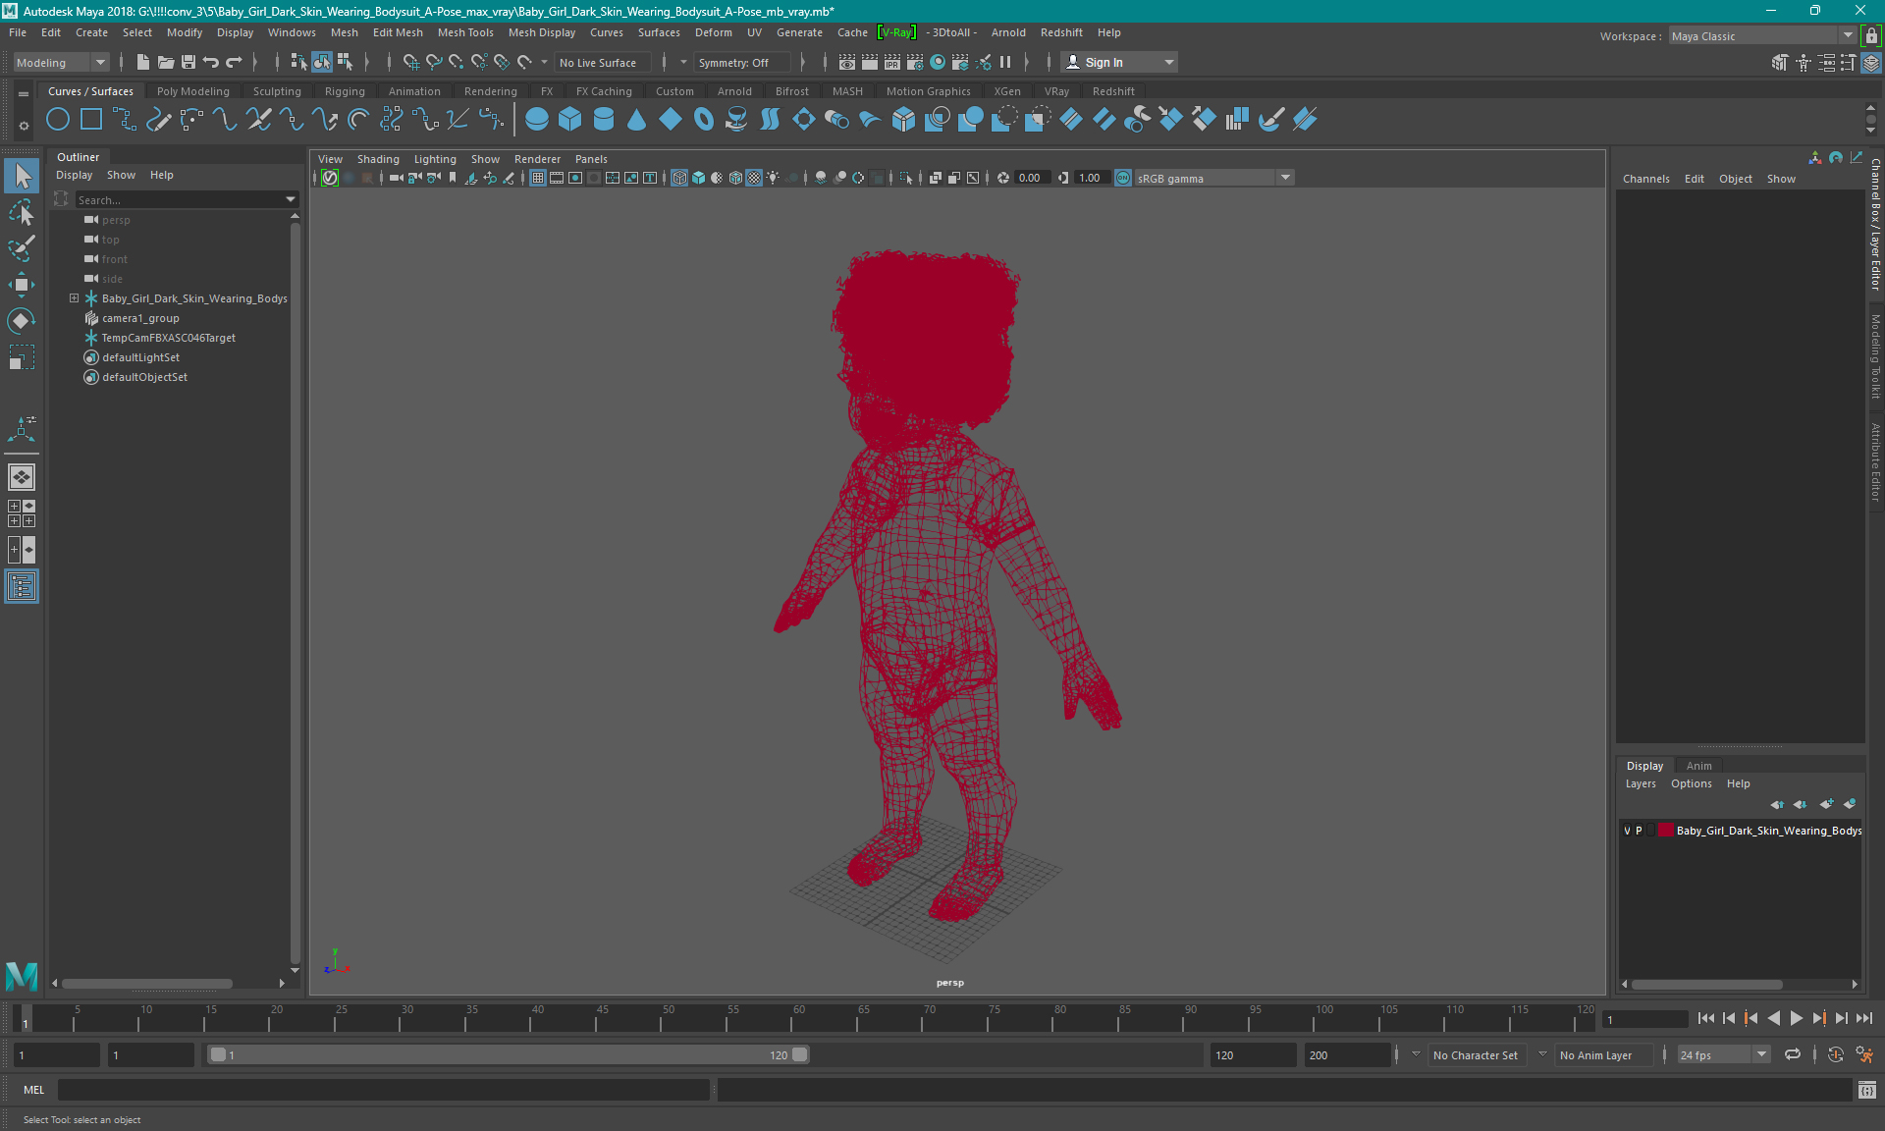Open the Workspace Maya Classic dropdown
This screenshot has width=1885, height=1131.
1762,36
